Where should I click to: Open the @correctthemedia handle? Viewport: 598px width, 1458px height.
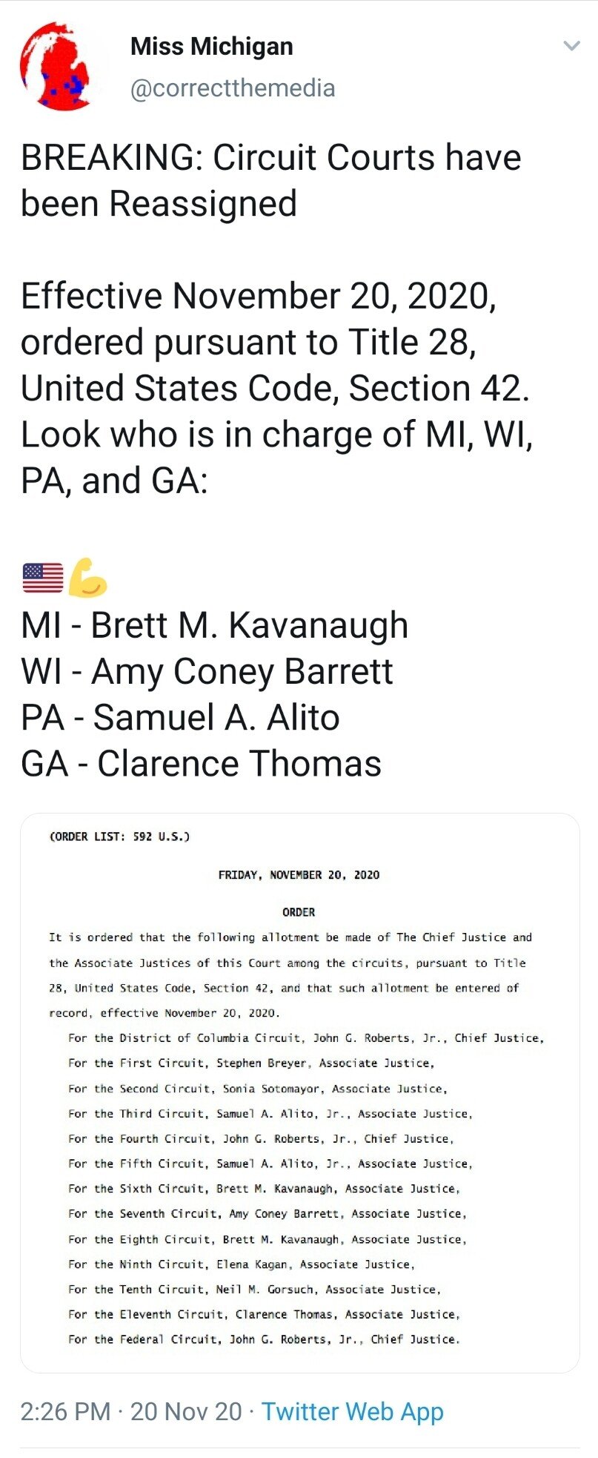click(x=233, y=88)
